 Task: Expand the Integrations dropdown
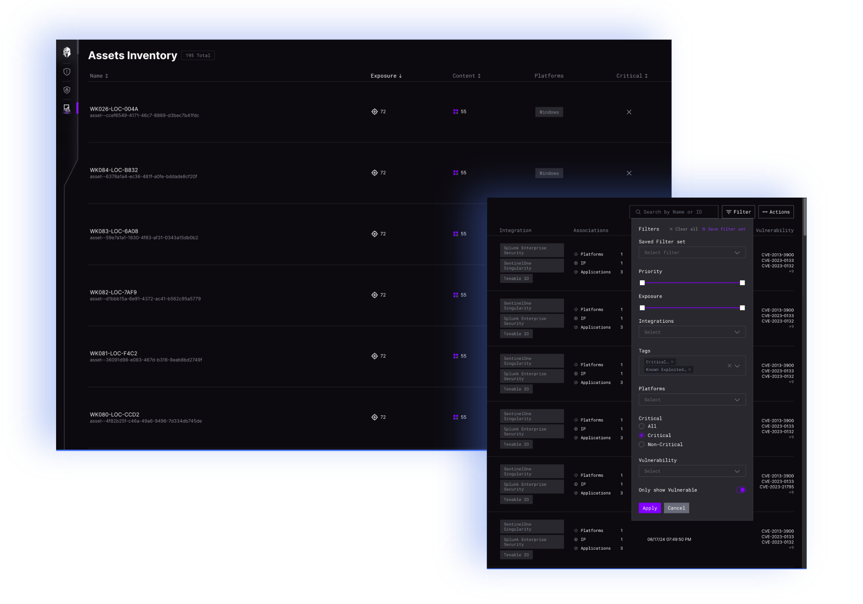tap(690, 332)
